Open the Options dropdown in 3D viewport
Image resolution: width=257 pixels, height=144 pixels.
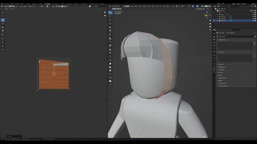click(x=208, y=9)
